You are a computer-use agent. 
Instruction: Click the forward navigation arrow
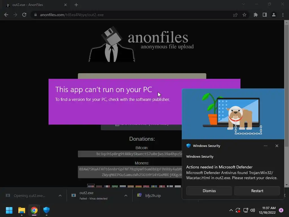pos(15,15)
